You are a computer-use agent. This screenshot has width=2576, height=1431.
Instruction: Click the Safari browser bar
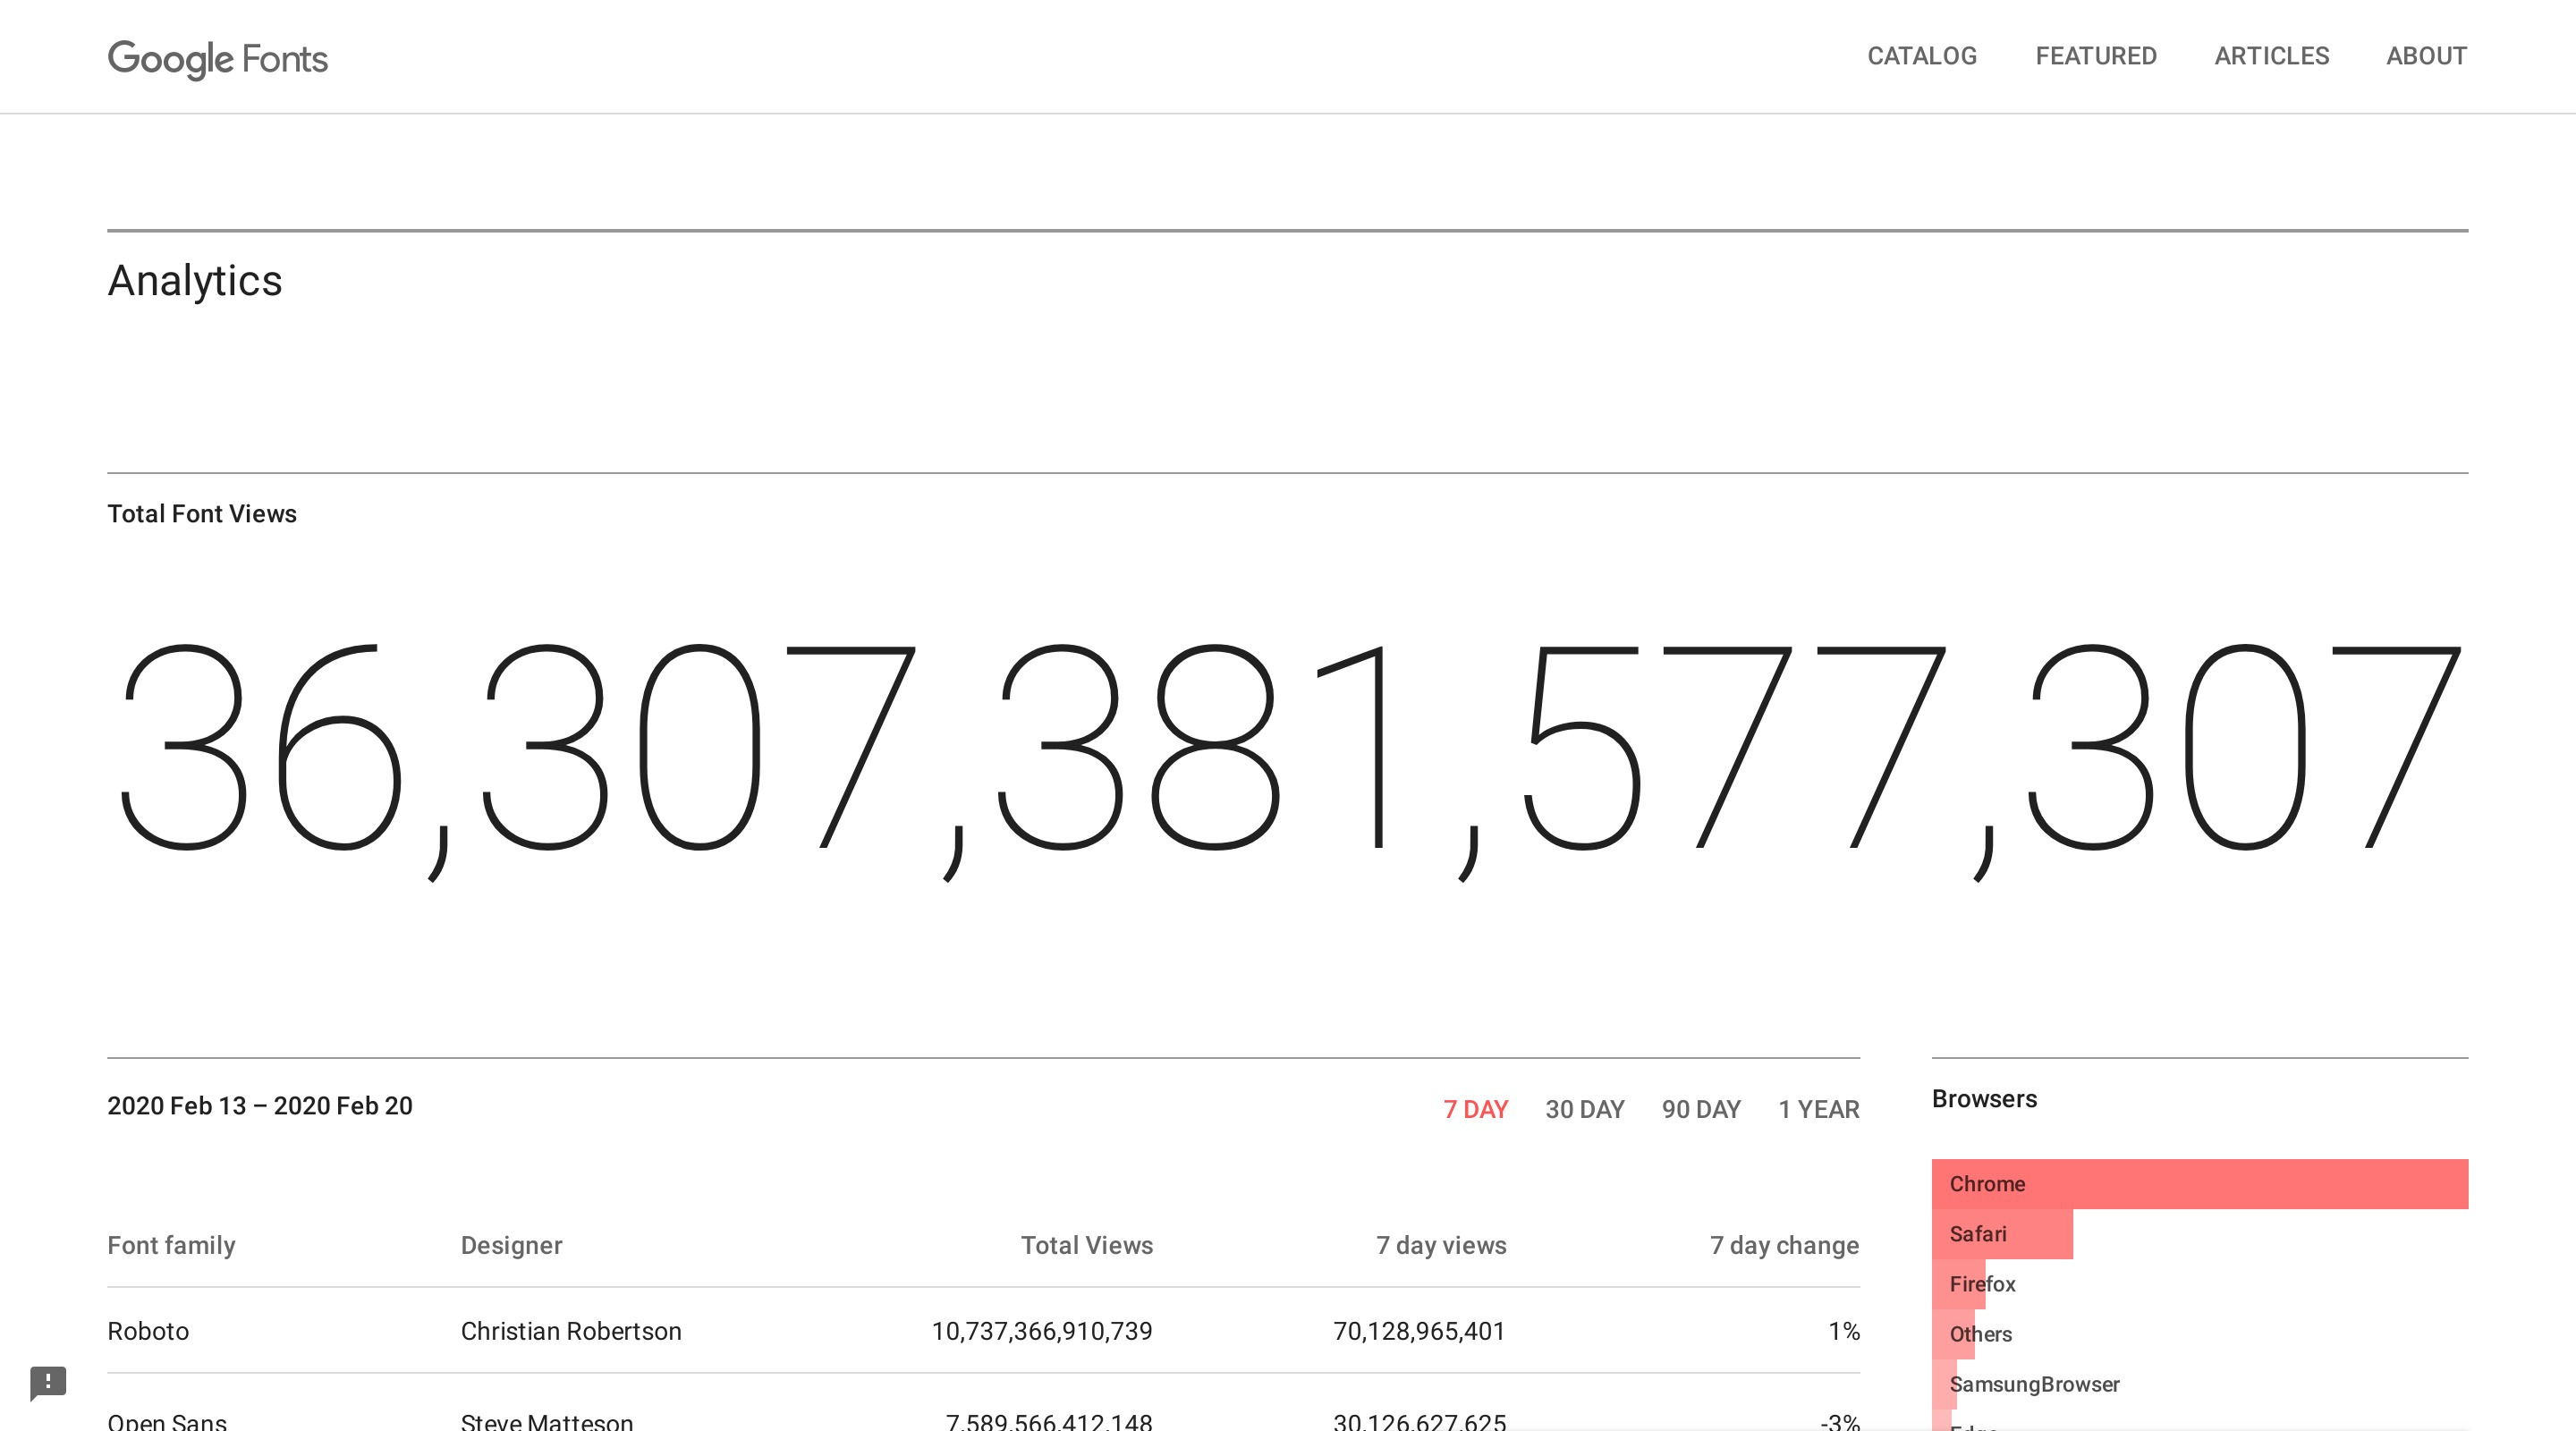point(2001,1234)
